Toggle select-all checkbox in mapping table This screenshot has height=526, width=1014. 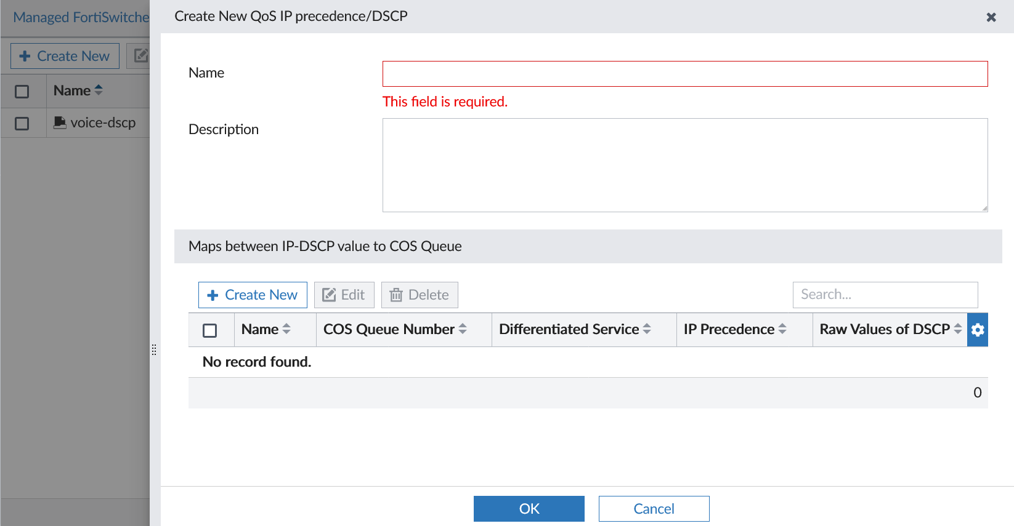coord(210,330)
